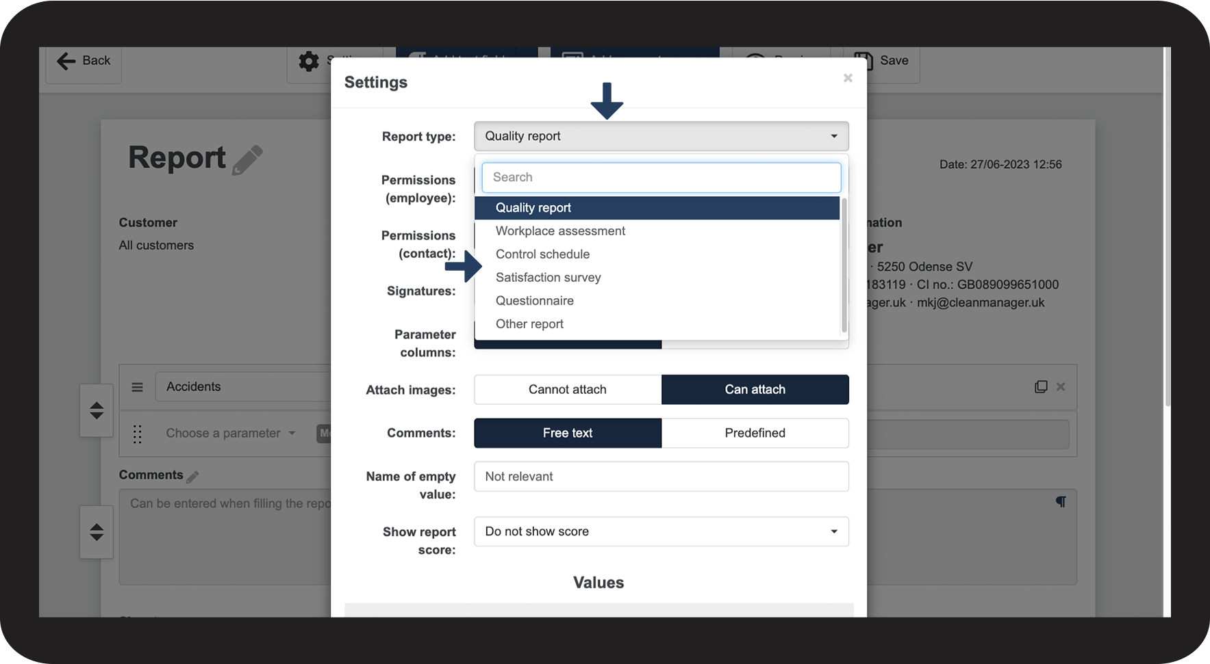Image resolution: width=1210 pixels, height=664 pixels.
Task: Open the Choose a parameter dropdown
Action: 231,434
